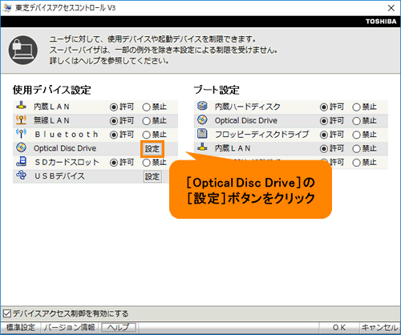401x335 pixels.
Task: Click the Optical Disc Drive disc icon in boot settings
Action: coord(202,119)
